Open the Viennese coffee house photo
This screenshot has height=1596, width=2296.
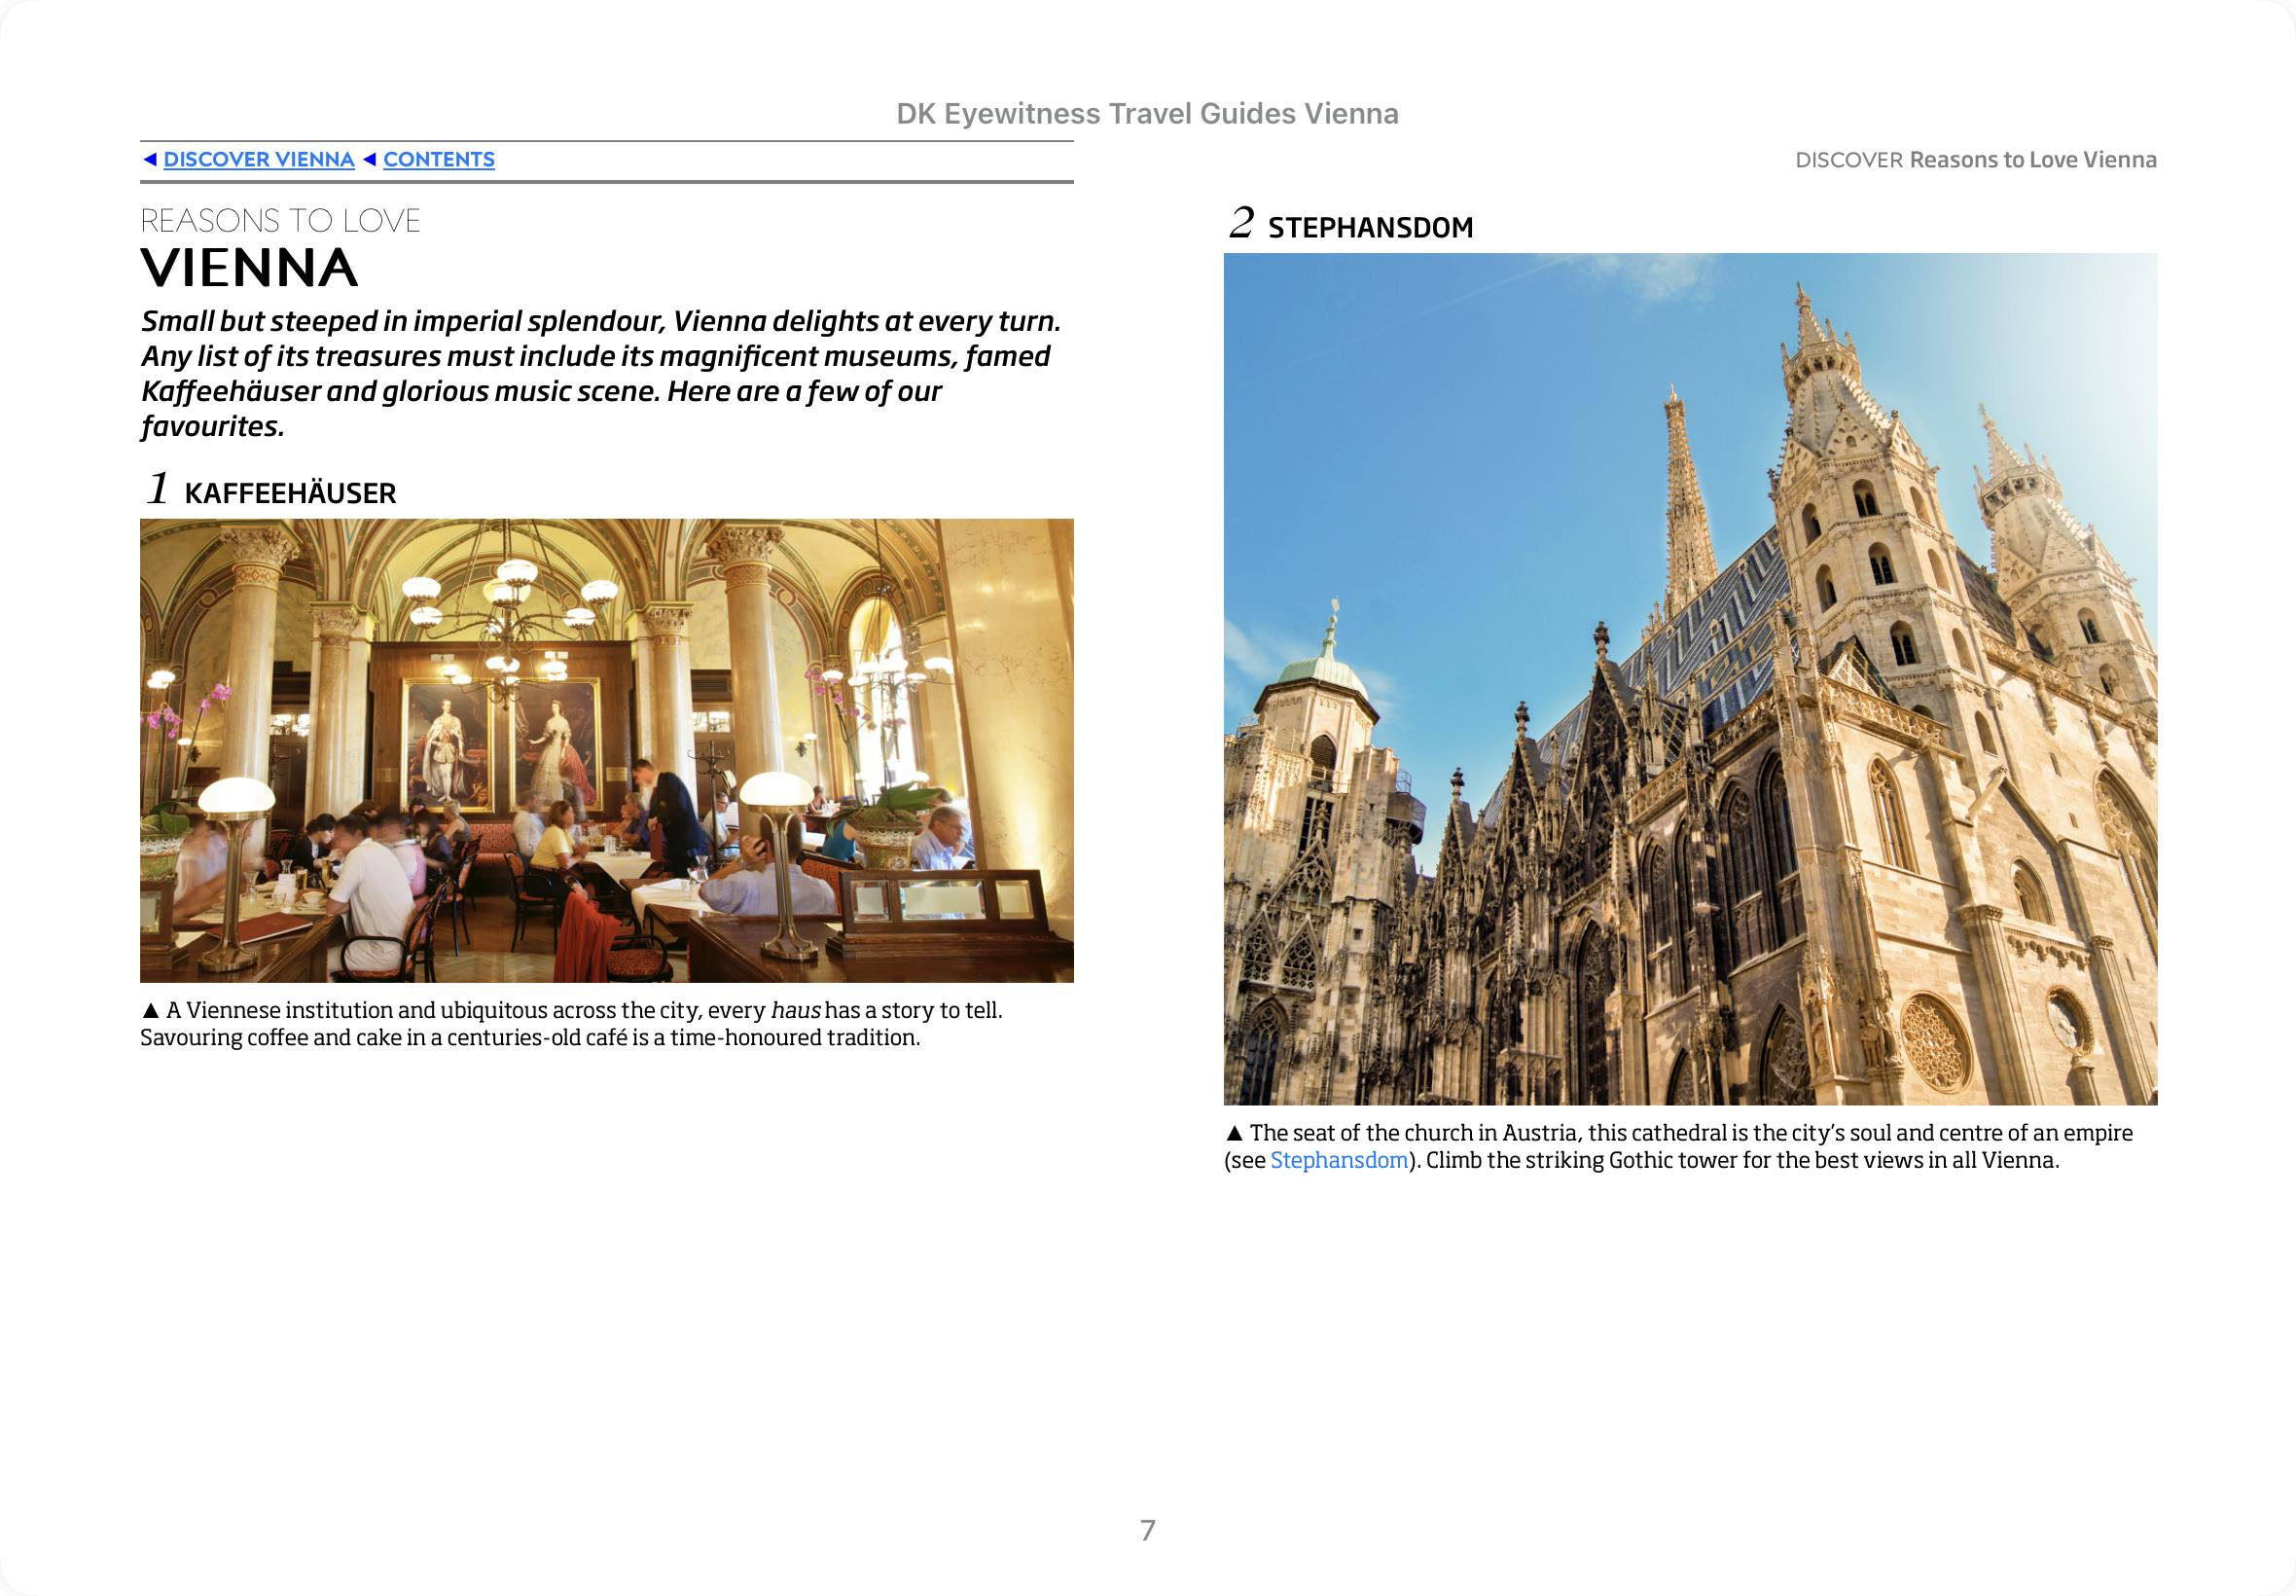(607, 750)
